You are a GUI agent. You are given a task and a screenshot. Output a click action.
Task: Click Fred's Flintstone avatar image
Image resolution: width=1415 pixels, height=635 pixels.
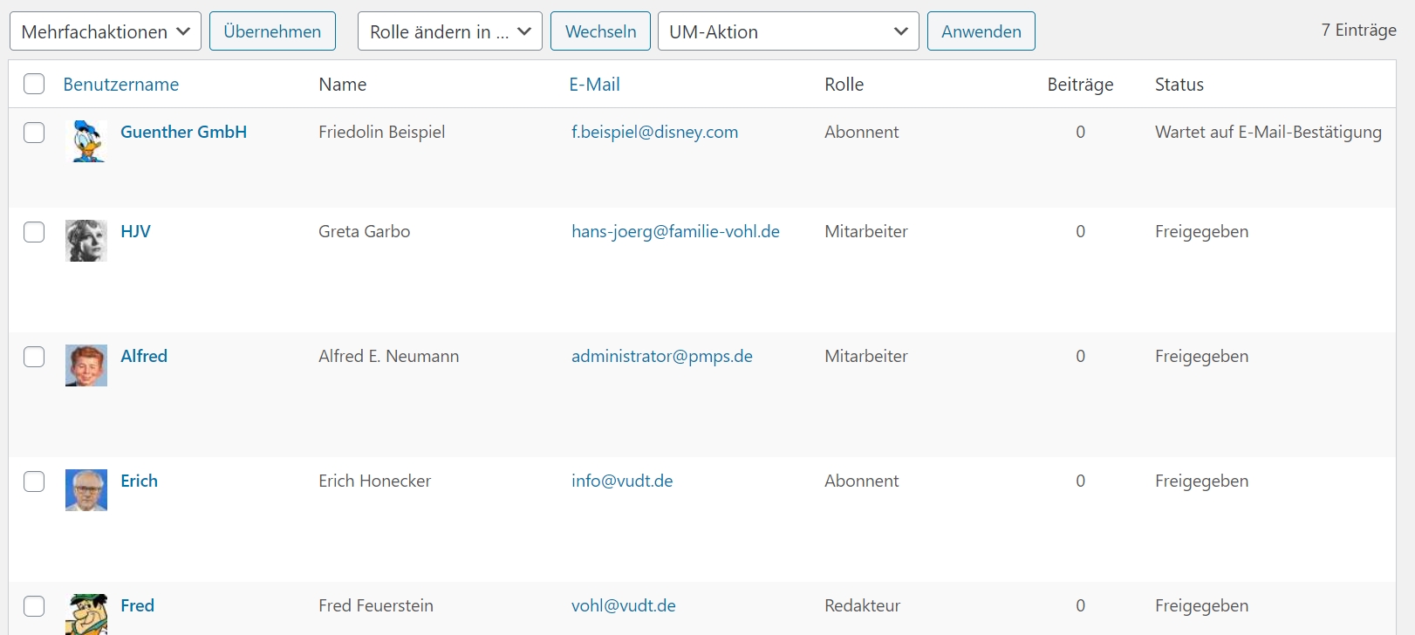coord(86,614)
